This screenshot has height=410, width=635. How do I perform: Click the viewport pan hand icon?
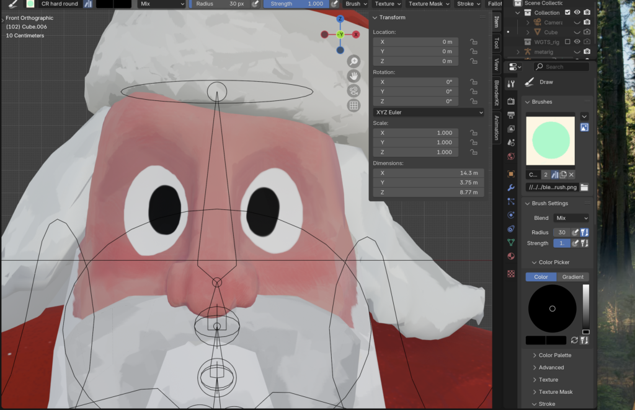pyautogui.click(x=353, y=76)
